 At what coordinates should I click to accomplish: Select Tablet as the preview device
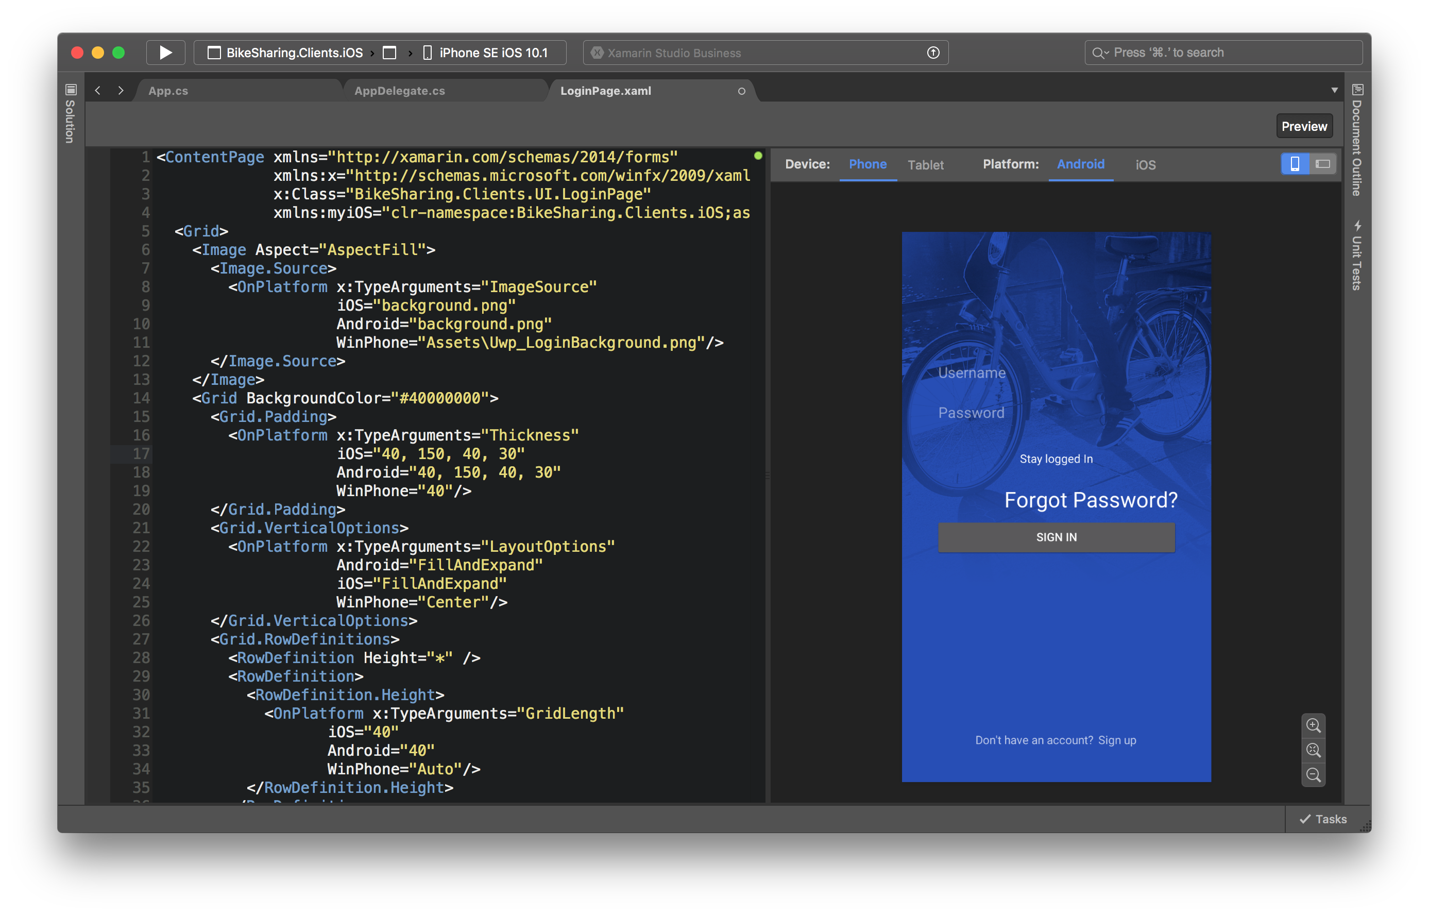925,165
